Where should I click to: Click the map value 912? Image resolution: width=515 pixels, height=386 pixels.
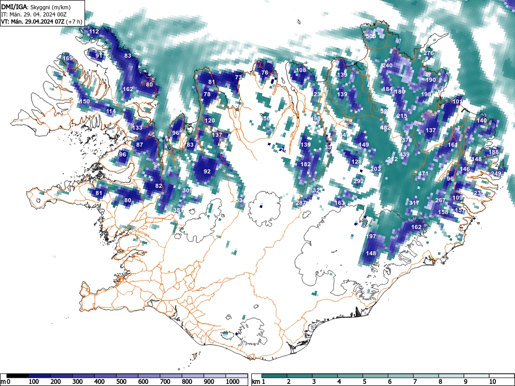click(392, 159)
